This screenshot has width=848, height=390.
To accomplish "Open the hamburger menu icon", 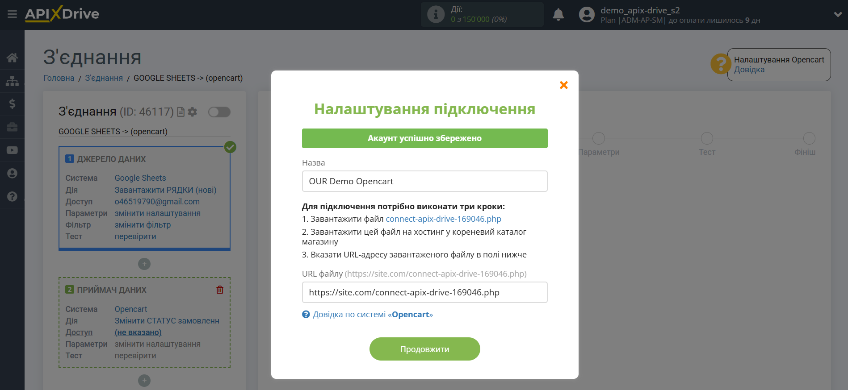I will (x=12, y=14).
